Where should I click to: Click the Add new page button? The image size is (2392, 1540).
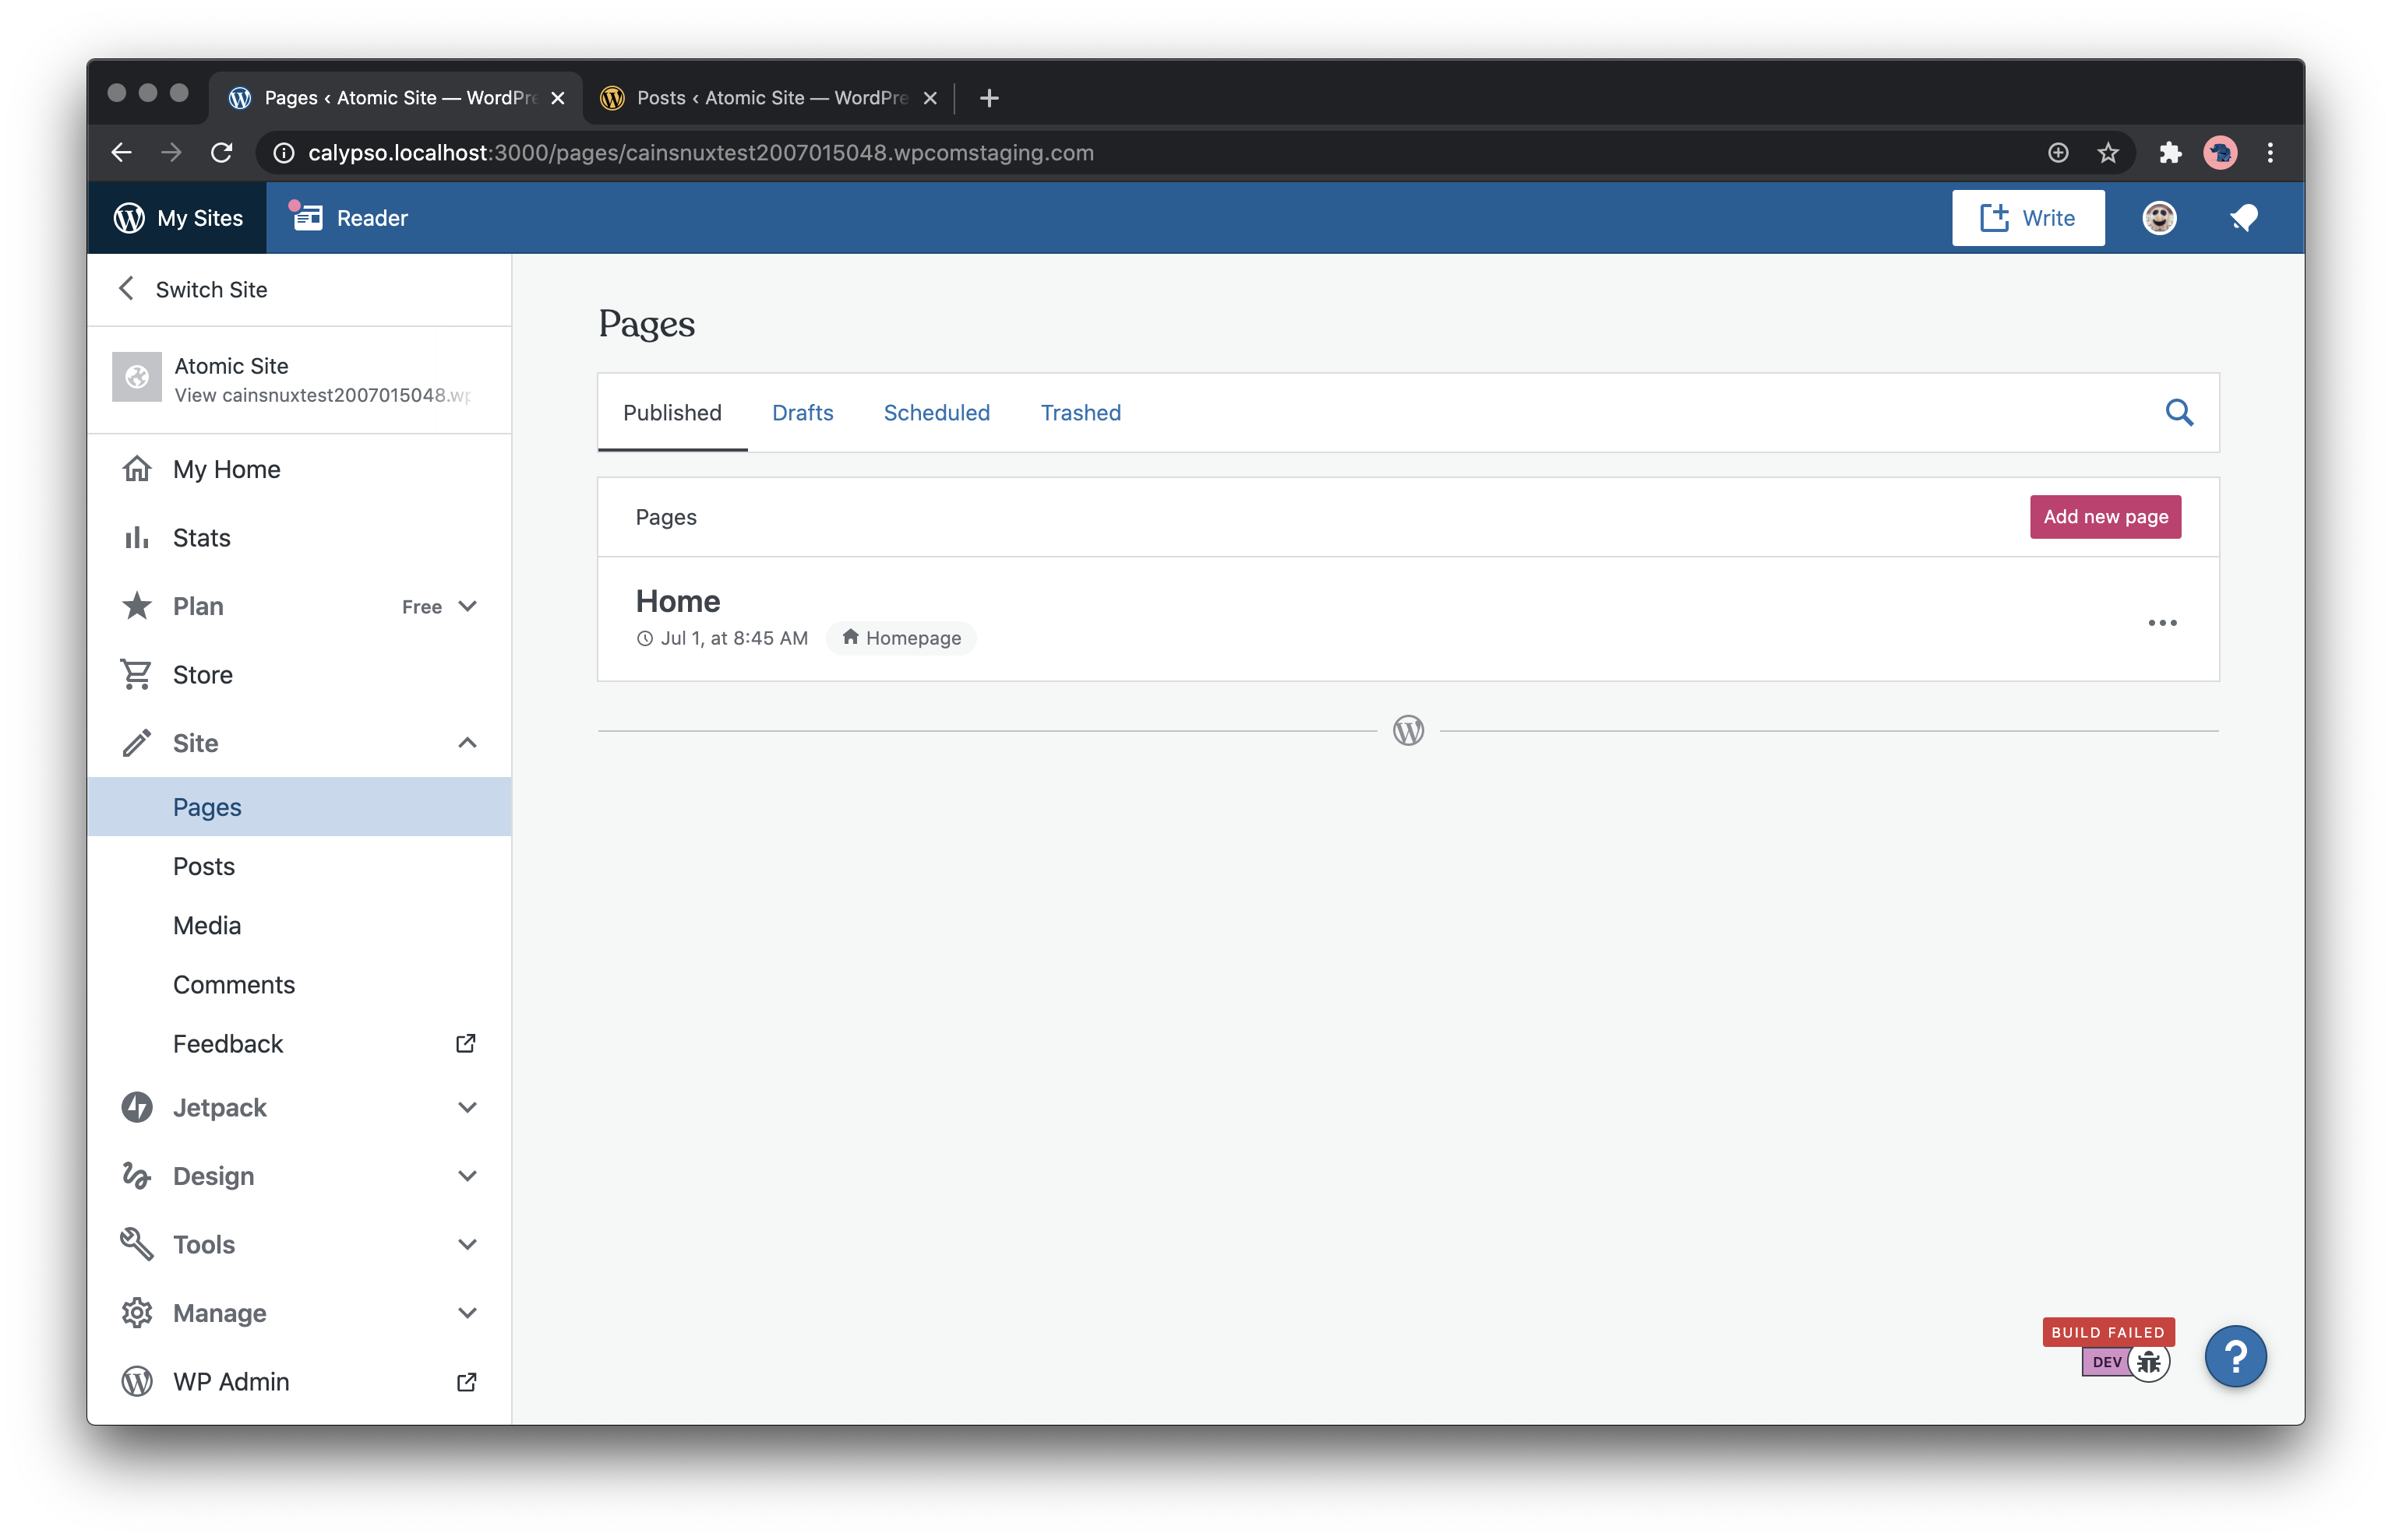(2104, 517)
